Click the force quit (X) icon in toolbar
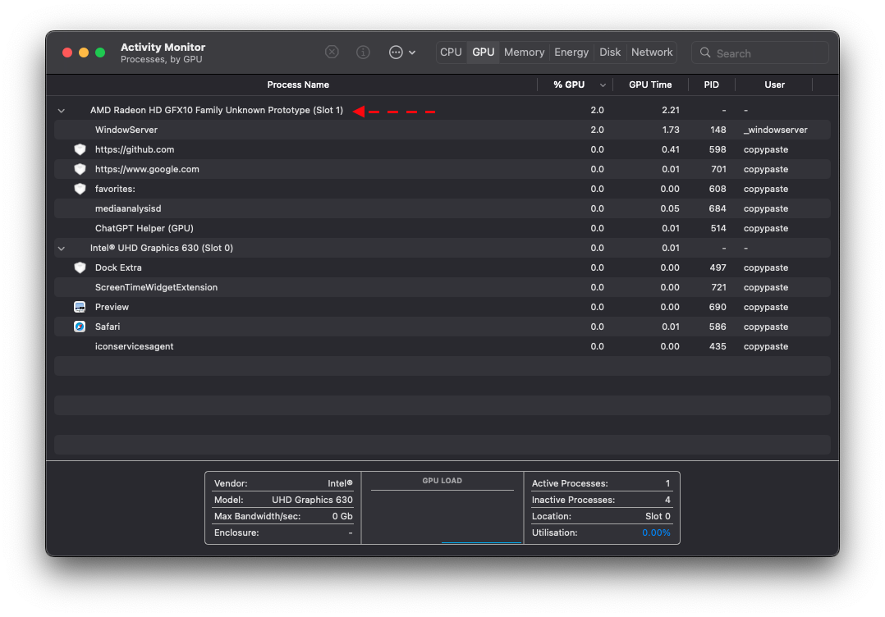The height and width of the screenshot is (617, 885). (332, 52)
